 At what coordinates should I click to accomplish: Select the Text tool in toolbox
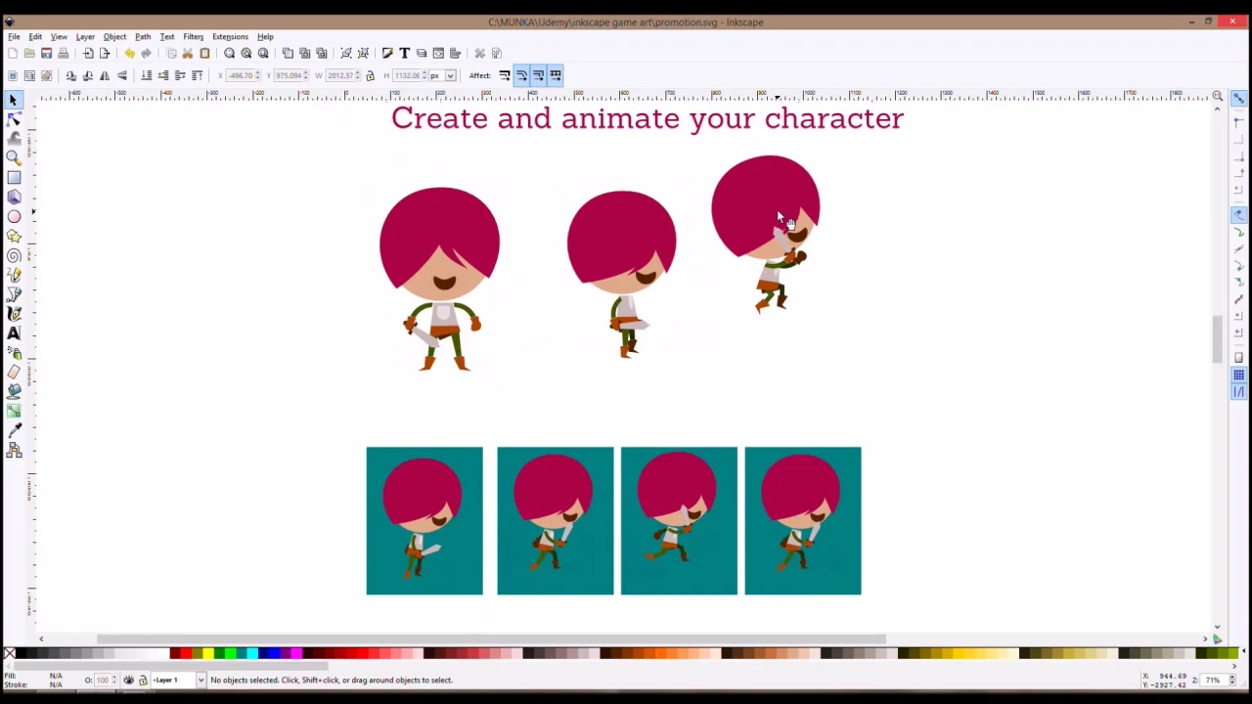pyautogui.click(x=14, y=333)
